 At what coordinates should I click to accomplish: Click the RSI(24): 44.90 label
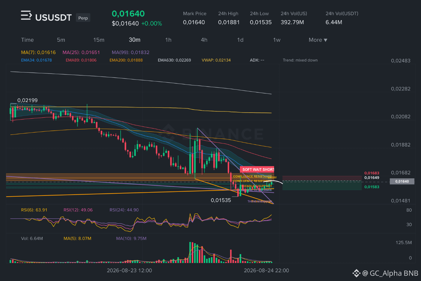124,210
